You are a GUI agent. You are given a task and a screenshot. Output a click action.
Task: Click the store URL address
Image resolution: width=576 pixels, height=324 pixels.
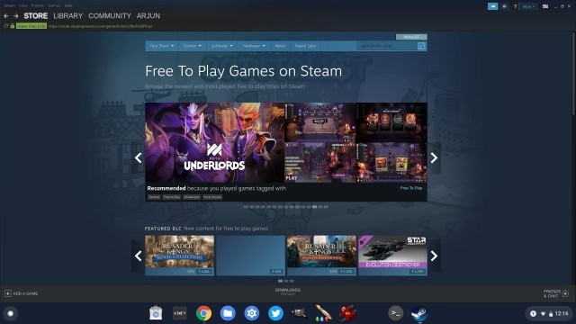[x=100, y=26]
